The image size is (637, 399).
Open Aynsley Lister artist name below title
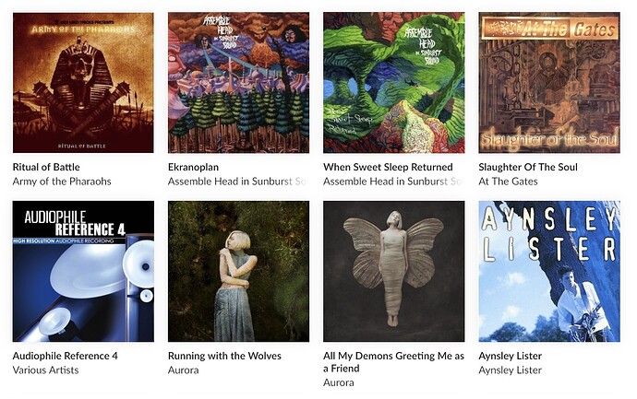tap(511, 370)
